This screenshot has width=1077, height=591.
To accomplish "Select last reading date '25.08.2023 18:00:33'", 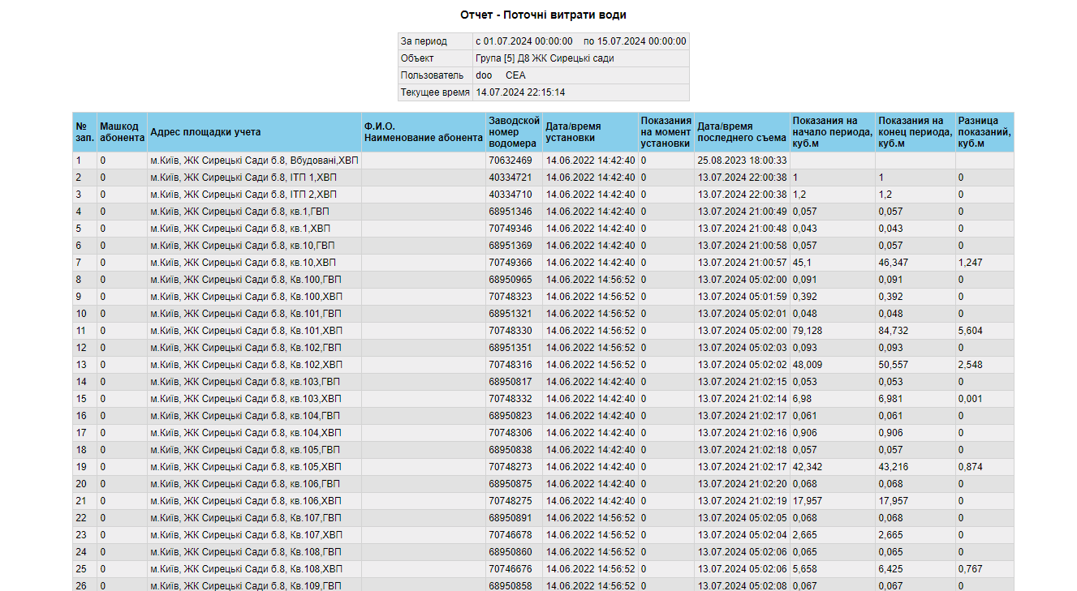I will tap(742, 161).
